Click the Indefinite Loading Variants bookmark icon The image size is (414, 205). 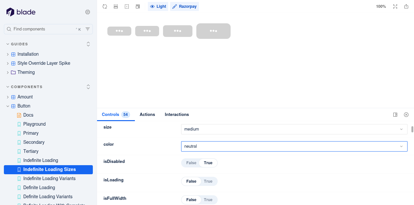click(x=19, y=178)
